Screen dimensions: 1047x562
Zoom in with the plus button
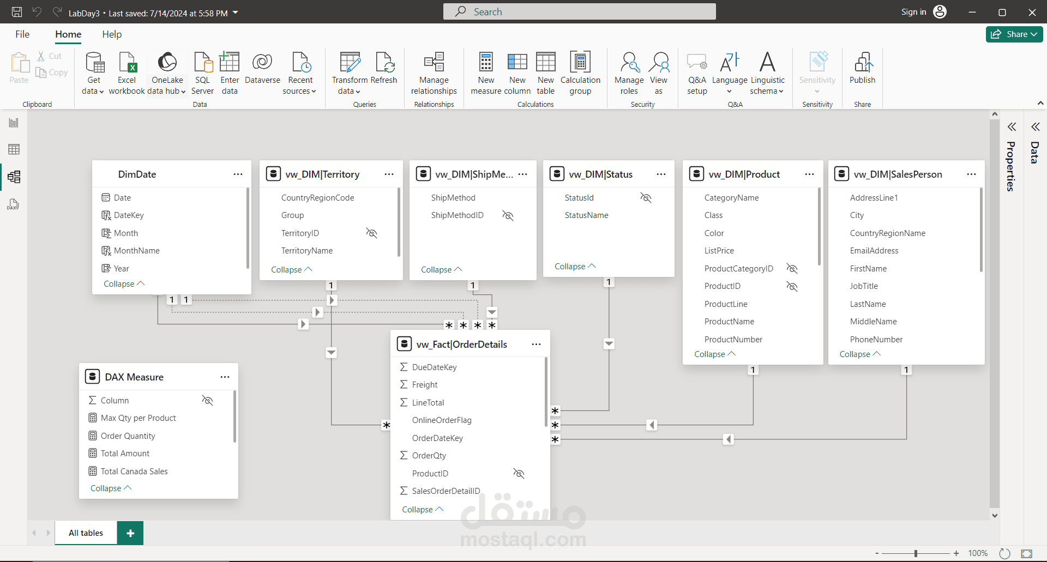956,553
